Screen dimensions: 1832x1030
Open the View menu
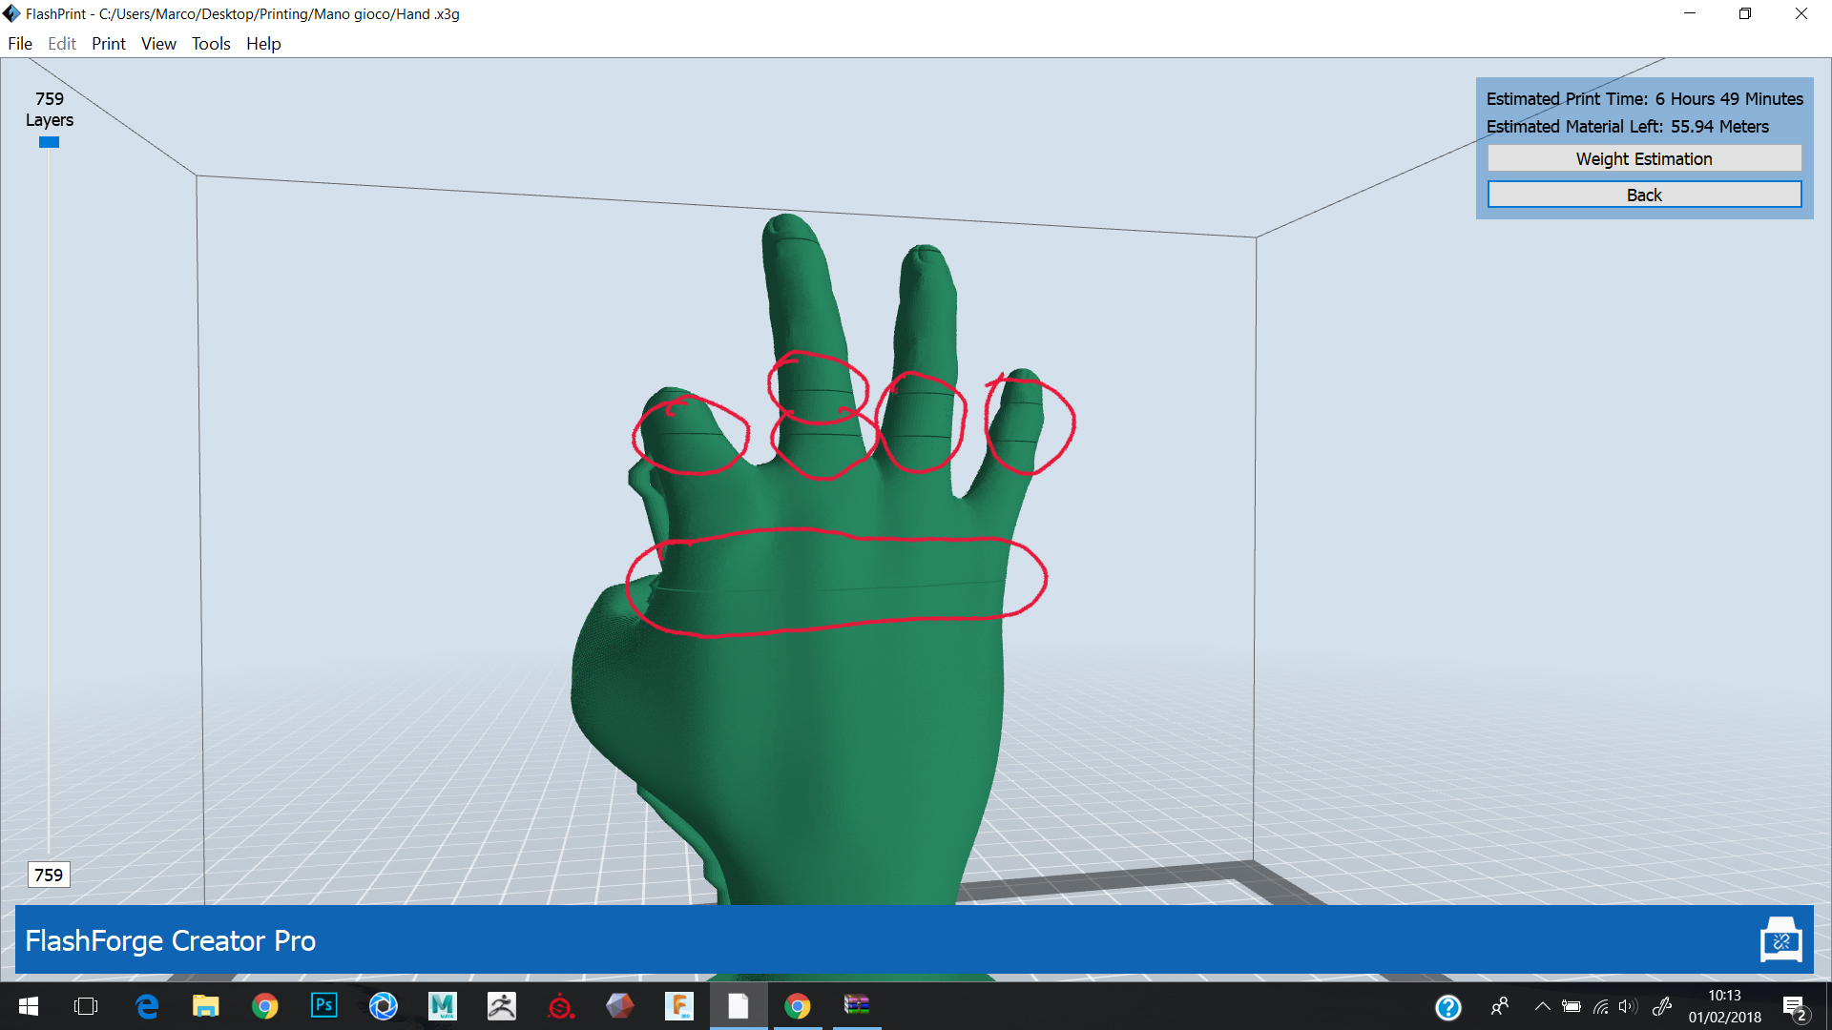158,44
